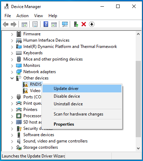Select the Software devices label
Viewport: 143px width, 161px height.
(x=39, y=135)
